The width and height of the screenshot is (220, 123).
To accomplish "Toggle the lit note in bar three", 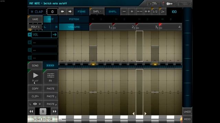I will (x=155, y=64).
